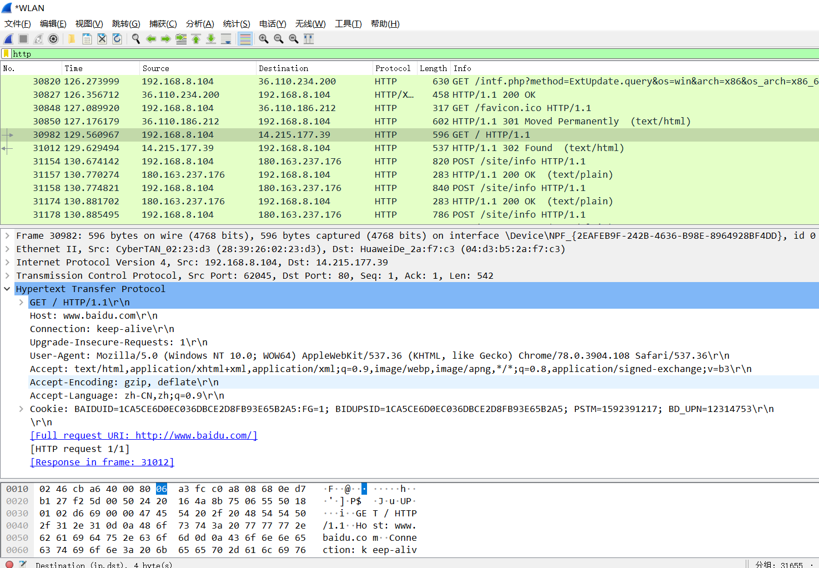This screenshot has height=568, width=819.
Task: Open the 统计(S) menu
Action: tap(237, 24)
